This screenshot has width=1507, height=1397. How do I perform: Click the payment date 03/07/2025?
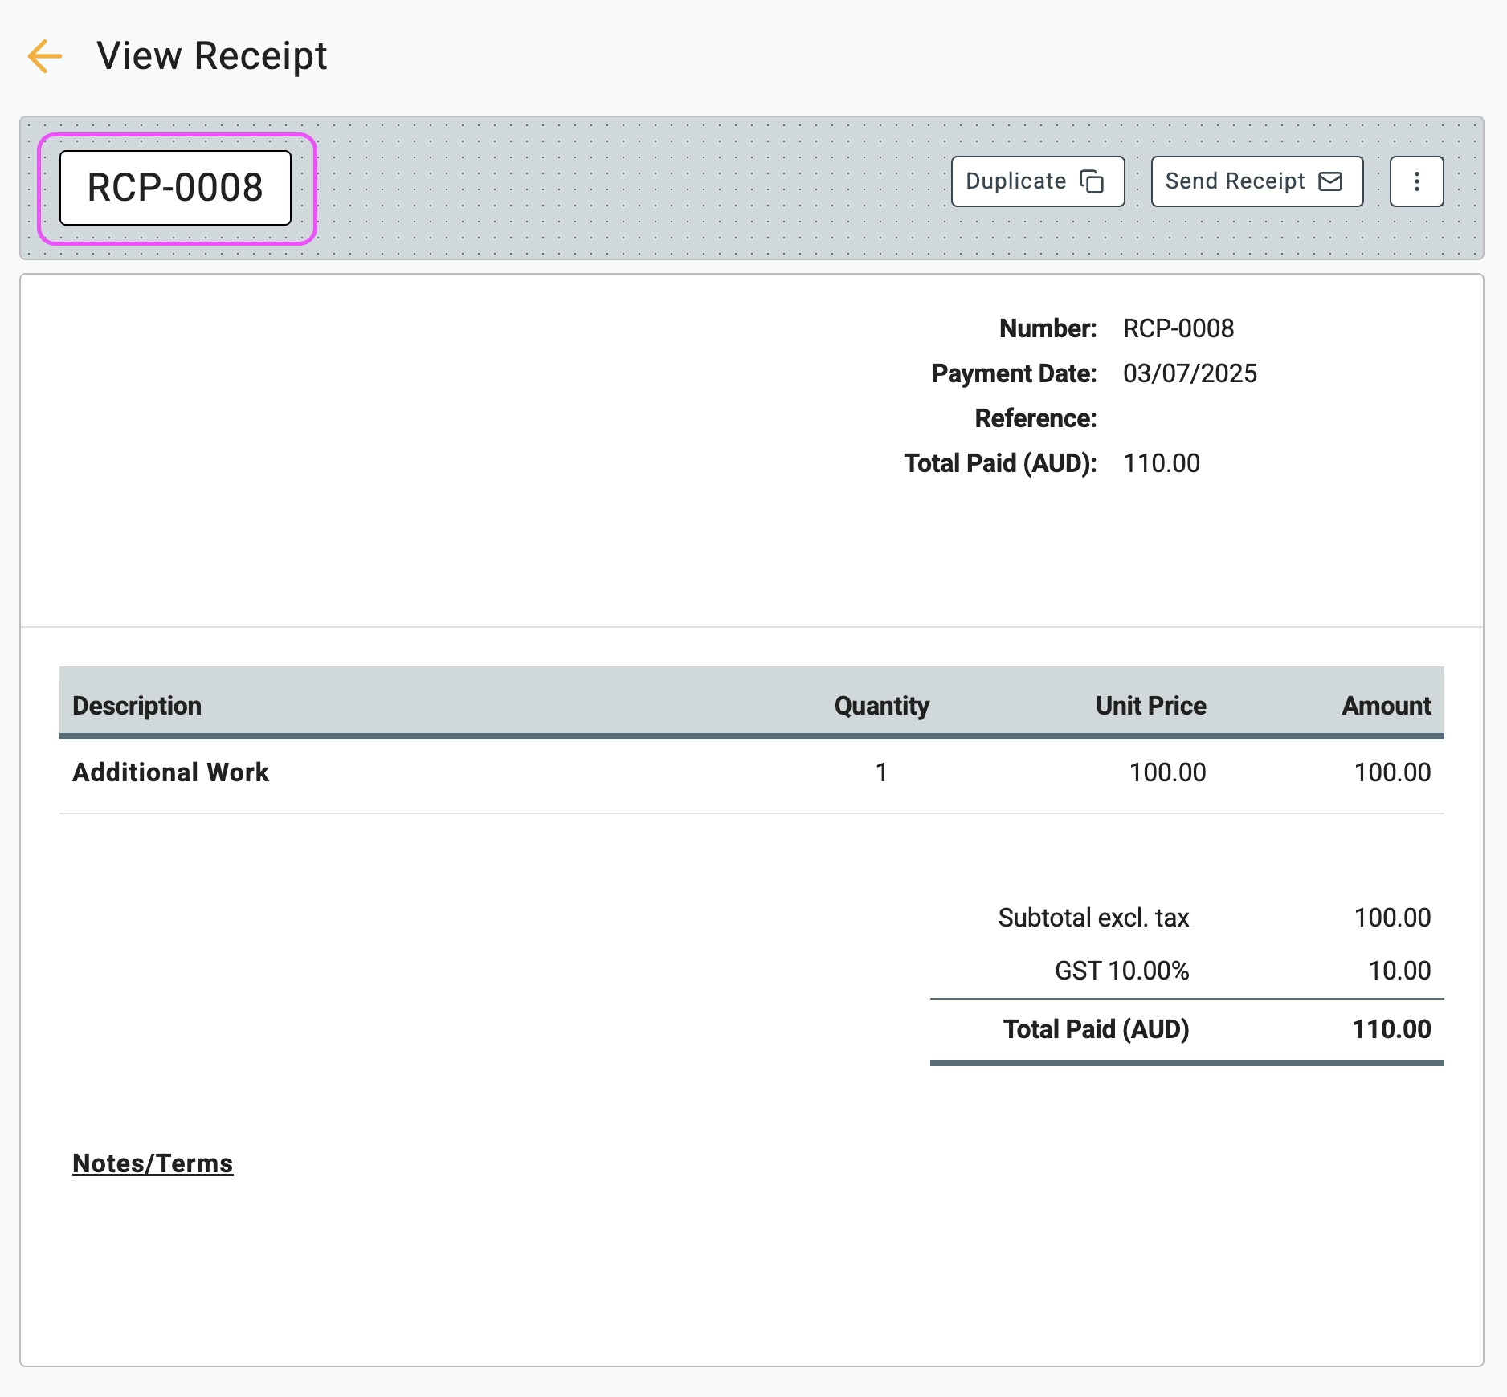(x=1190, y=373)
